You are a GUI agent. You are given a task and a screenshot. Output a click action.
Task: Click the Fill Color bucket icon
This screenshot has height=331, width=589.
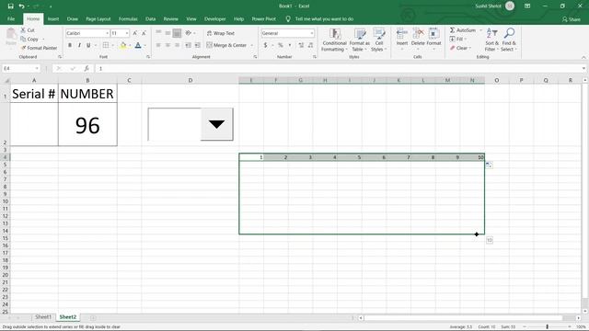click(x=122, y=45)
